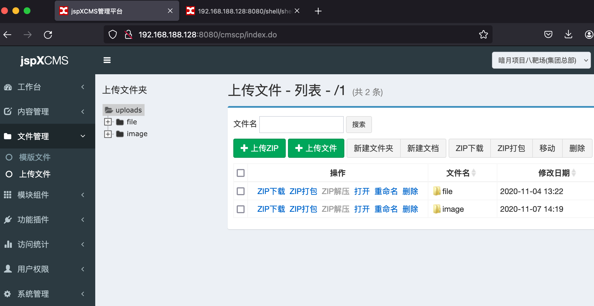Sort by 文件名 column arrows

(x=474, y=173)
